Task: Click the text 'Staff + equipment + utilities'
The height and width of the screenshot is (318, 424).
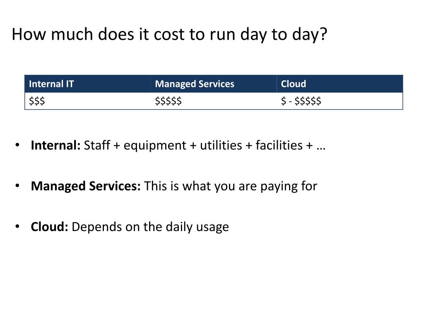Action: click(163, 146)
